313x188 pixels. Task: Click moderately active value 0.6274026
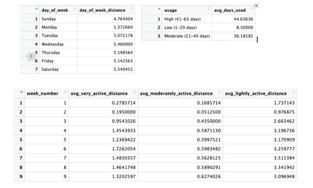click(209, 176)
